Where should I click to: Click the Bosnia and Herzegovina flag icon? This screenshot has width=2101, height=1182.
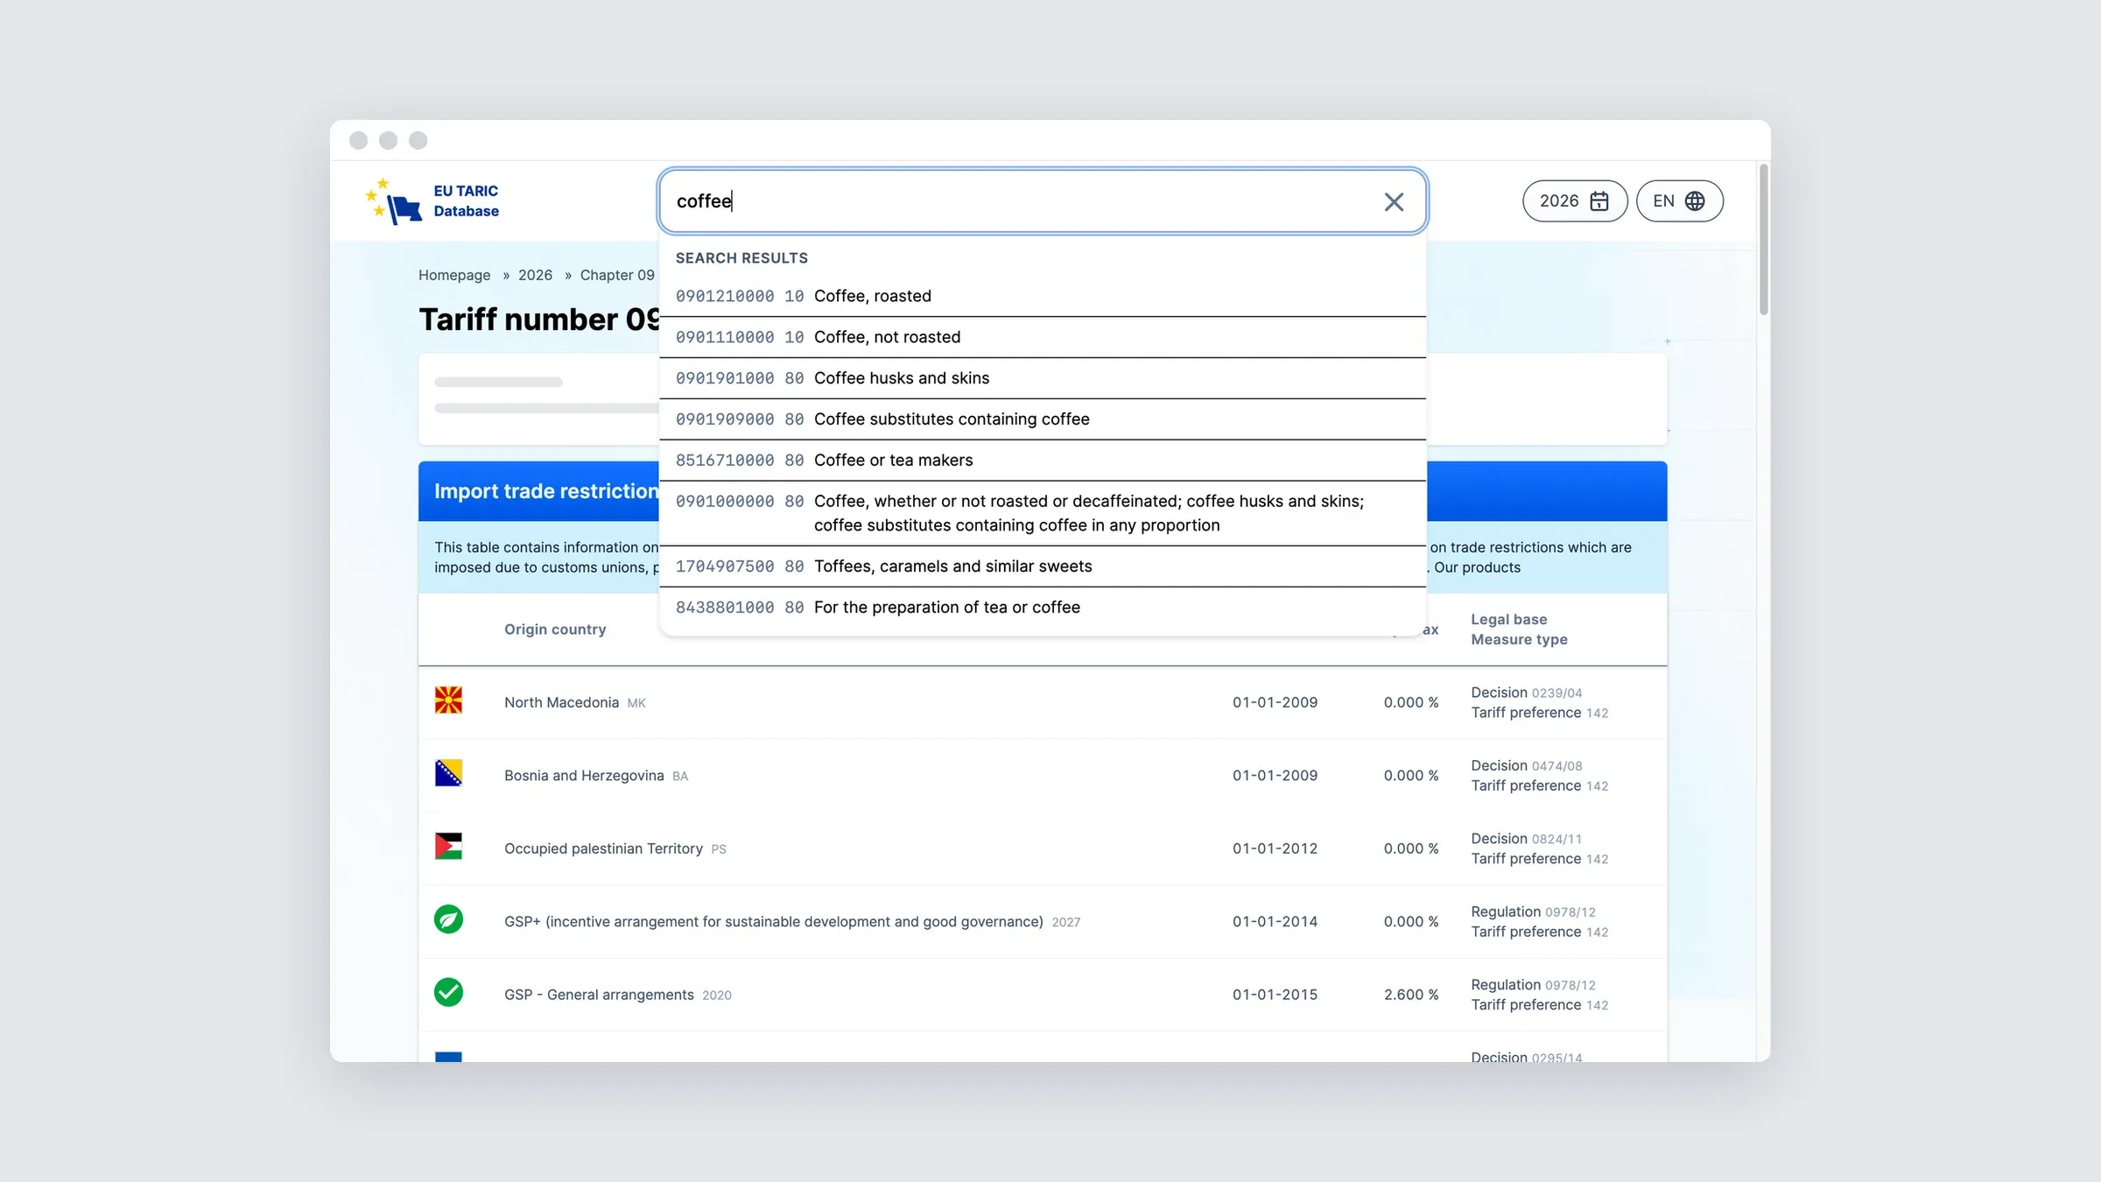click(448, 773)
